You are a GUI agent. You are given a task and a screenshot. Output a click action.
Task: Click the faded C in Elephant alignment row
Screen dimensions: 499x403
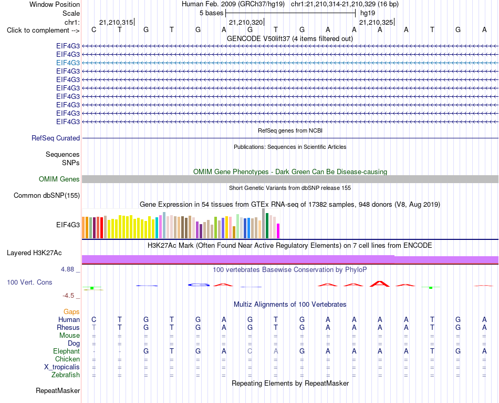250,351
